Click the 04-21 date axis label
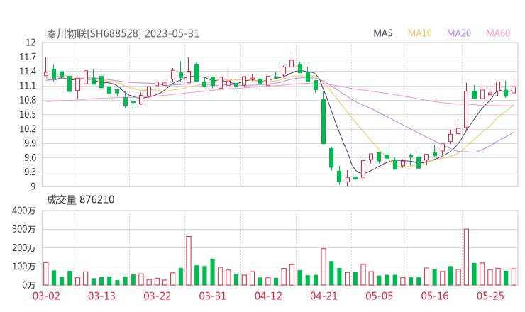 [324, 296]
